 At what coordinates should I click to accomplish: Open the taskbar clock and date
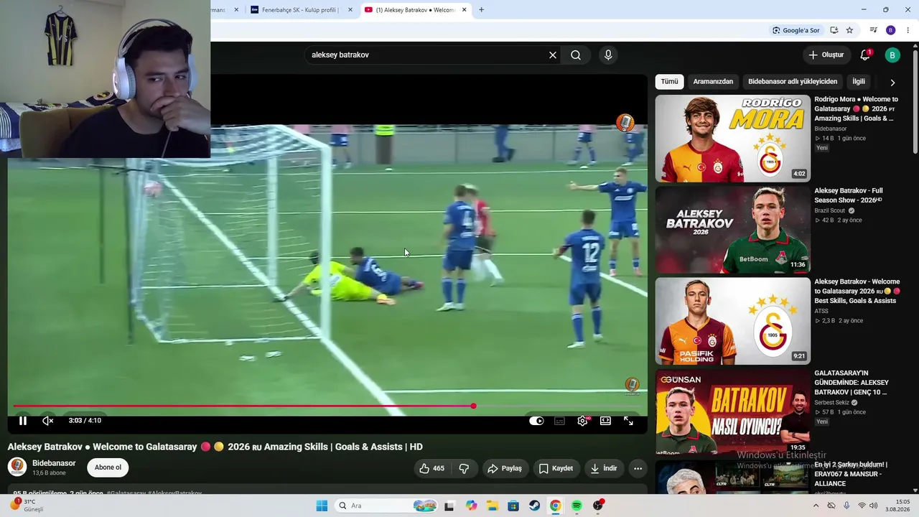click(x=897, y=506)
